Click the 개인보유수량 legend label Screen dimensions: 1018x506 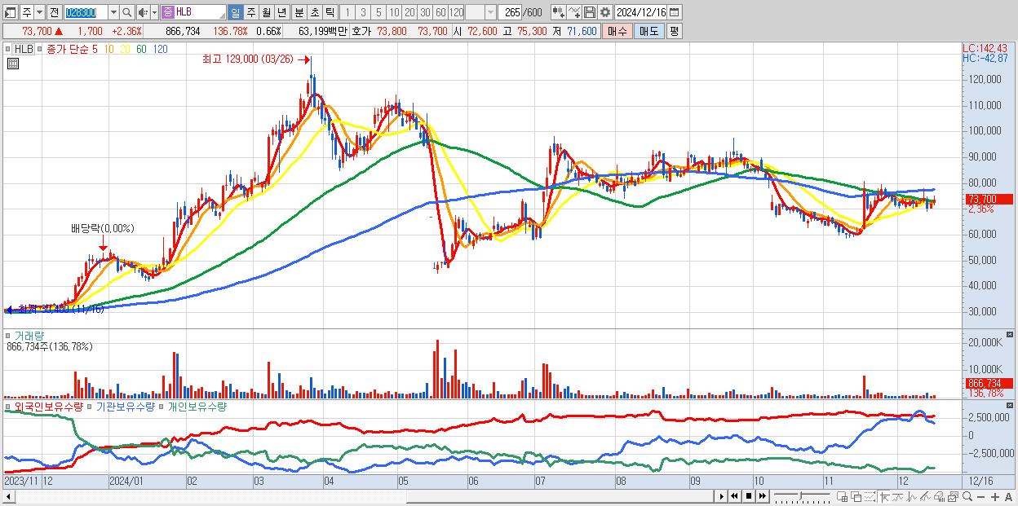coord(197,406)
